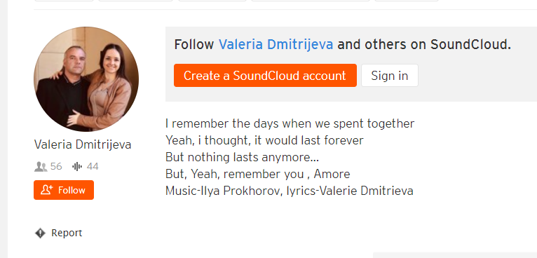Click Create a SoundCloud account
Image resolution: width=537 pixels, height=258 pixels.
tap(265, 76)
